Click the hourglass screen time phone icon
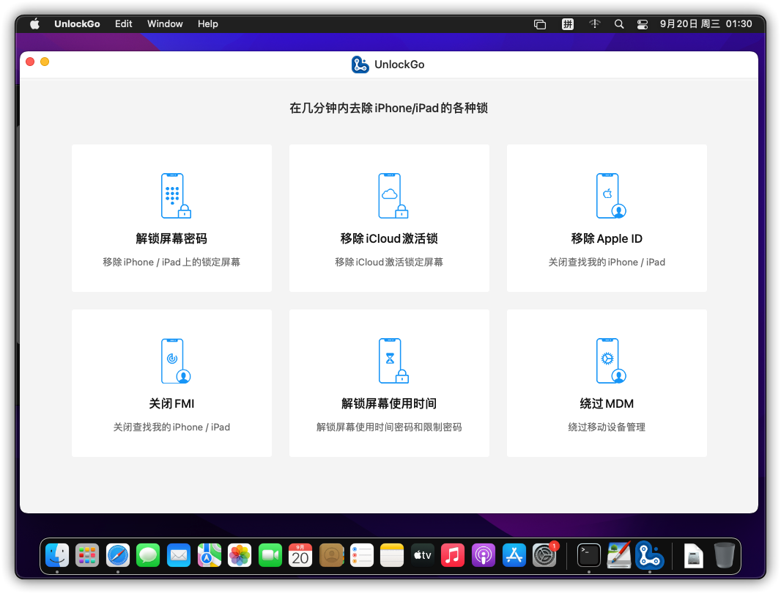Image resolution: width=781 pixels, height=594 pixels. pos(393,361)
